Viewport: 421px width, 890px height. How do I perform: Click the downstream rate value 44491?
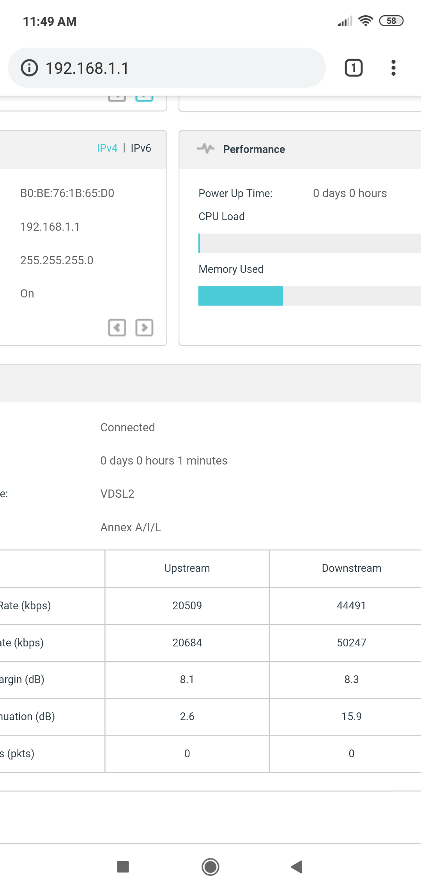[x=352, y=605]
